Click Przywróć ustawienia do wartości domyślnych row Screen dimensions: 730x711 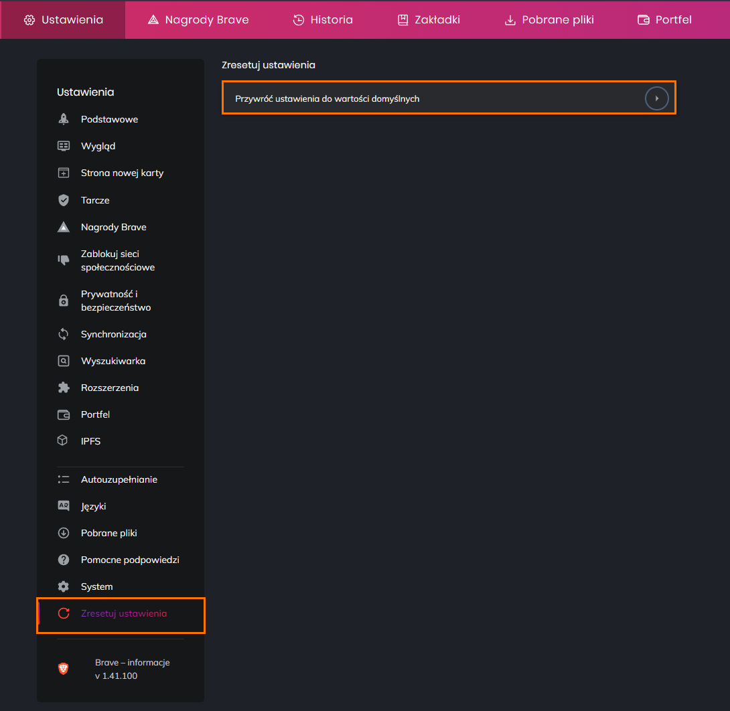pyautogui.click(x=449, y=98)
